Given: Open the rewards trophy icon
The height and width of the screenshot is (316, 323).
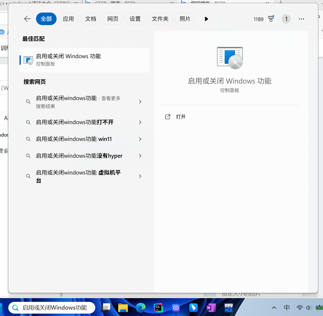Looking at the screenshot, I should click(271, 19).
